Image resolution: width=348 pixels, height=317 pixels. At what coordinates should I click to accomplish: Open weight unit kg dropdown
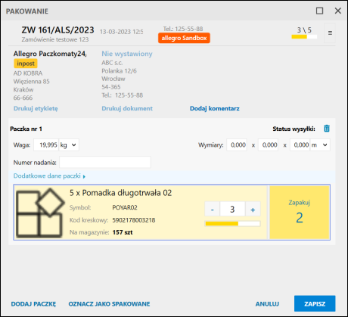pyautogui.click(x=69, y=145)
